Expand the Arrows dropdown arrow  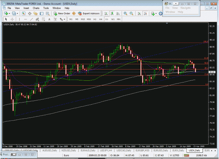click(x=64, y=19)
